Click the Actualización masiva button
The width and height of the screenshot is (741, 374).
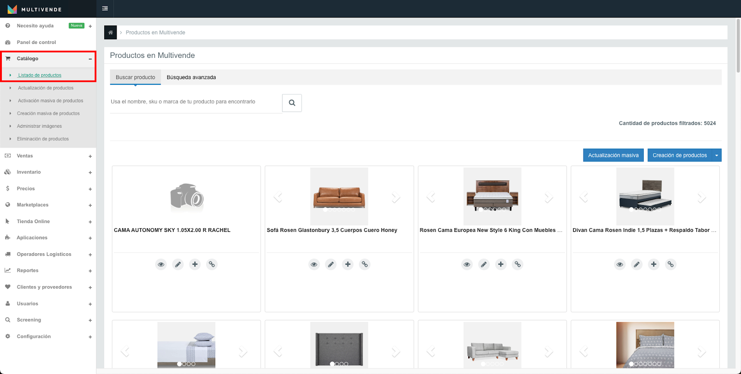point(613,155)
